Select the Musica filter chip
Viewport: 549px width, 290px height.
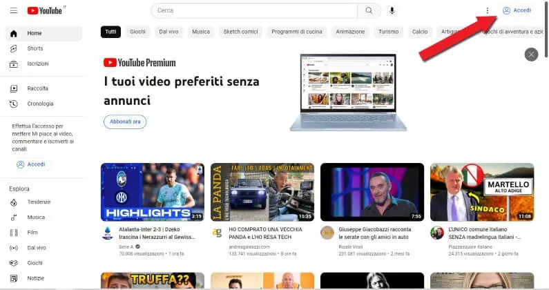pos(201,32)
